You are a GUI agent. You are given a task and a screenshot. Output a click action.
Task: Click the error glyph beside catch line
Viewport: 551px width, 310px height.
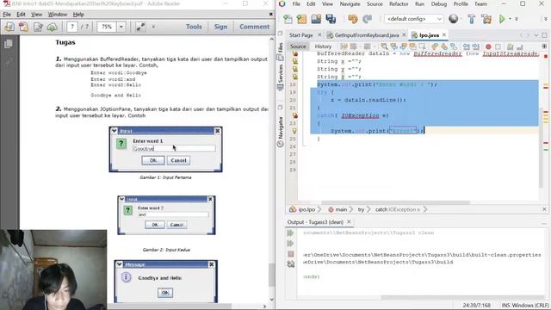[294, 115]
